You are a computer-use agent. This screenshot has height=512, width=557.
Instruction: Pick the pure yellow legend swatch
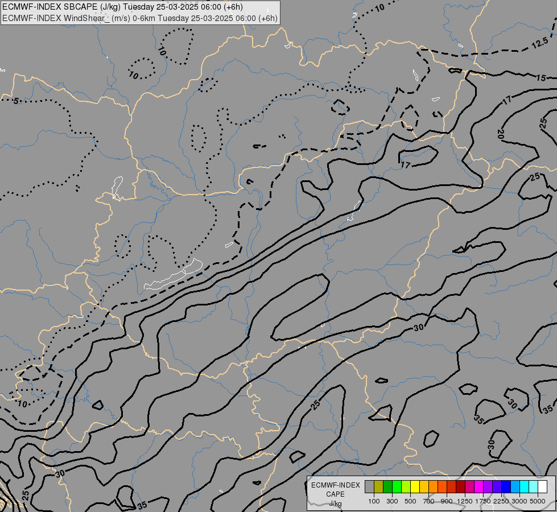tap(415, 487)
